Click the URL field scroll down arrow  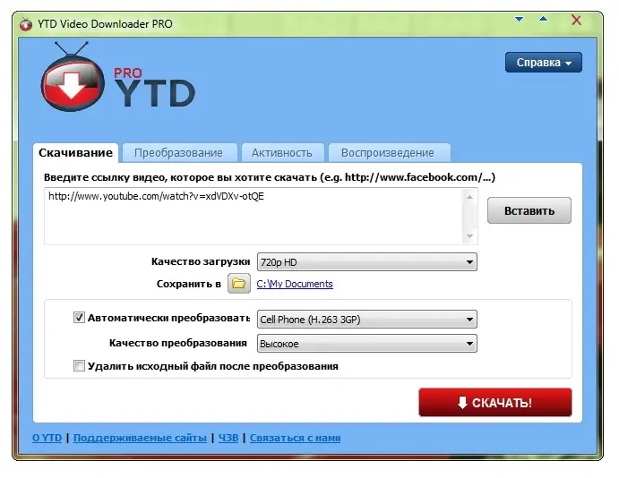click(469, 236)
